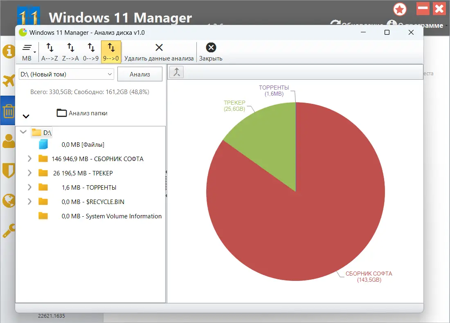Click the panel splitter between tree and chart
Viewport: 450px width, 323px height.
point(166,184)
